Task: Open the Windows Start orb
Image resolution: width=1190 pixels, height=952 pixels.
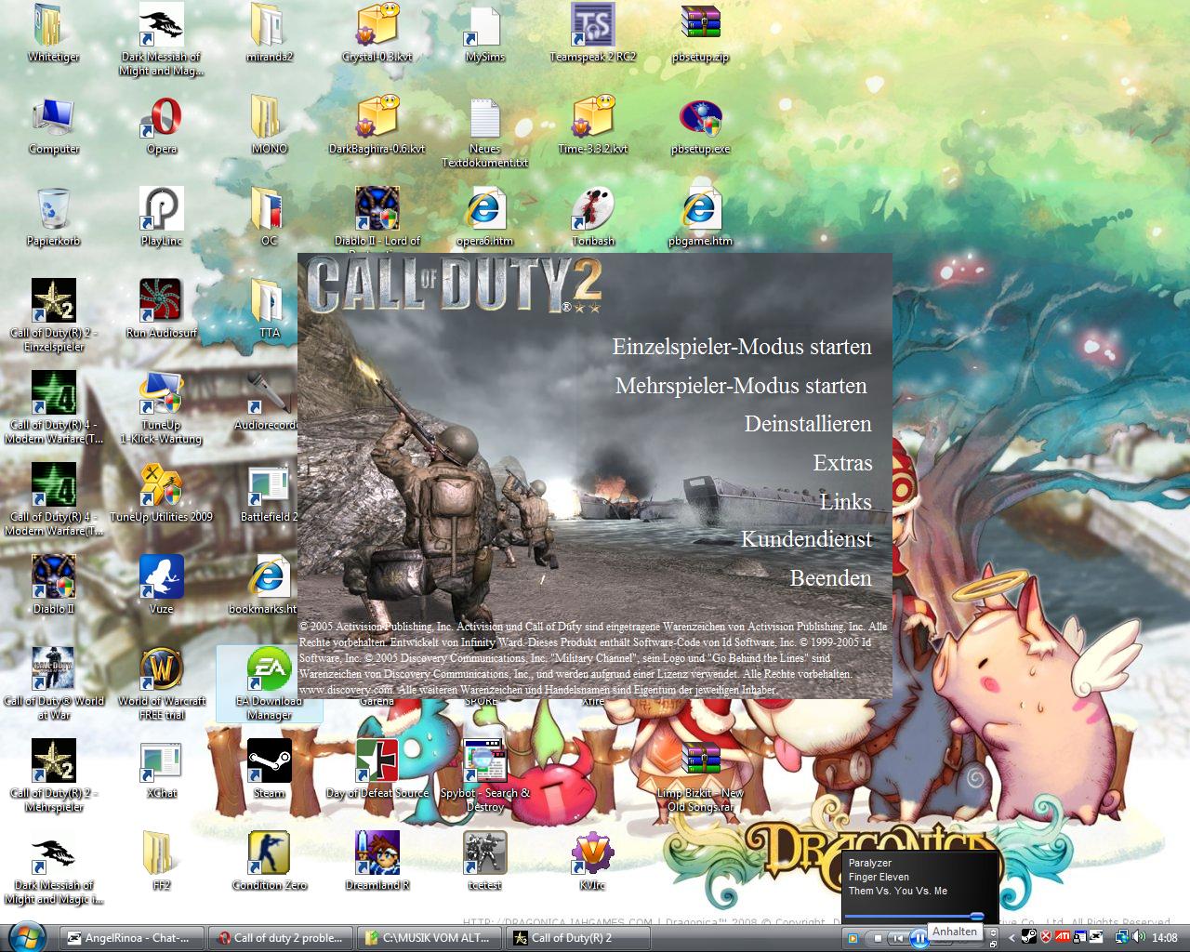Action: point(25,937)
